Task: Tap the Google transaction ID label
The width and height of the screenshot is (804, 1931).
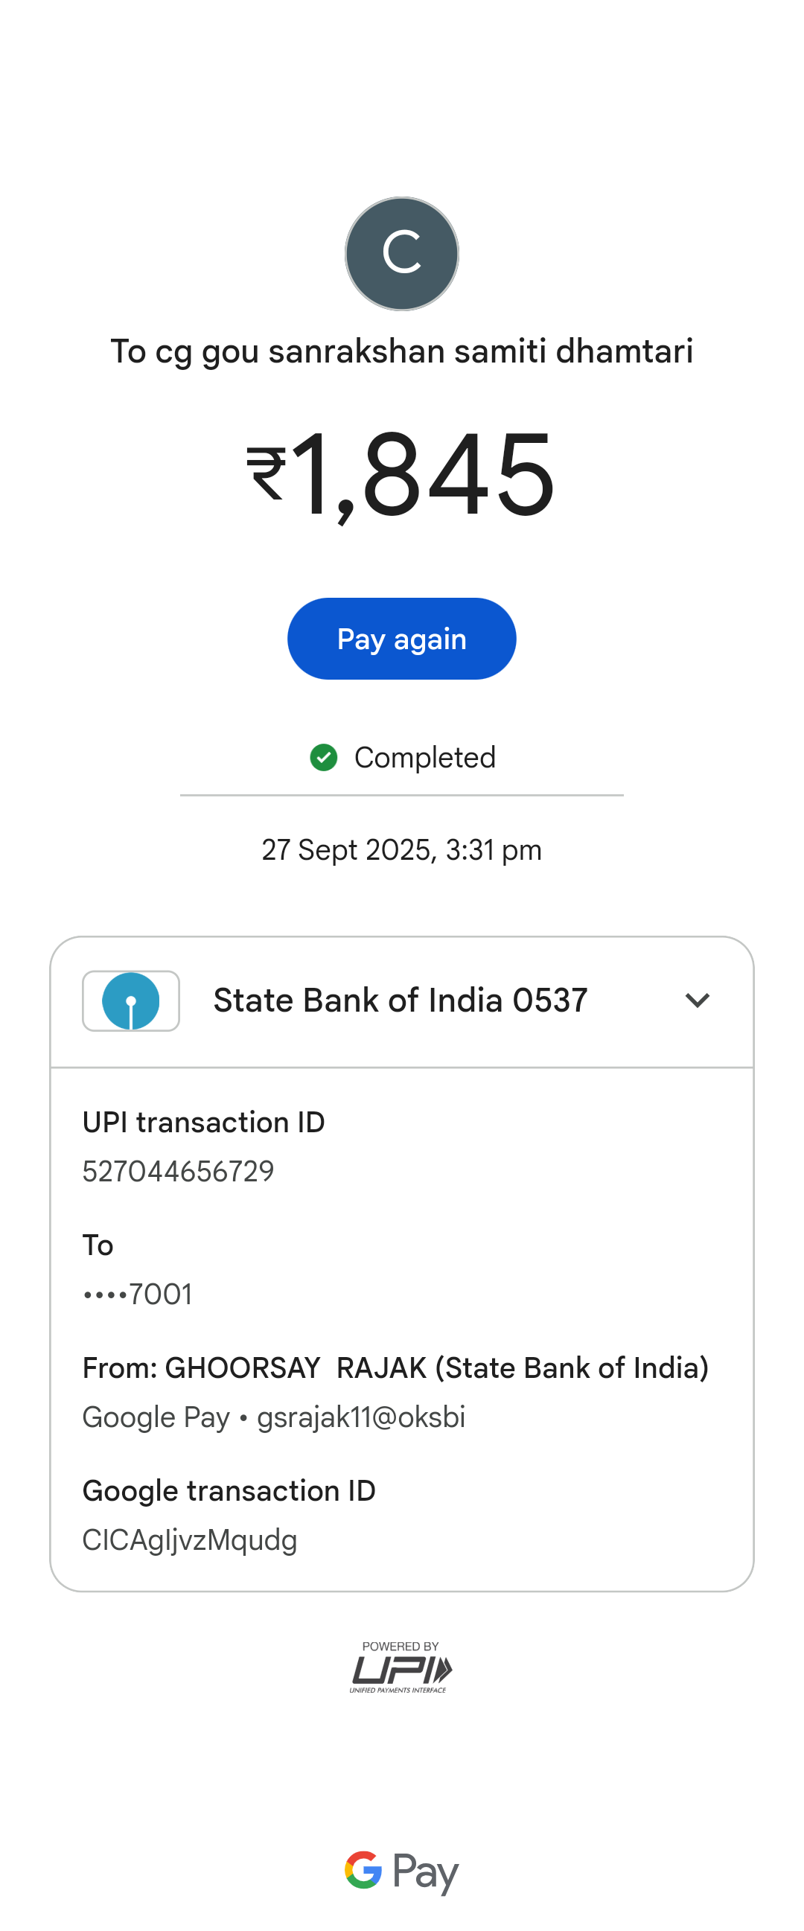Action: pyautogui.click(x=229, y=1490)
